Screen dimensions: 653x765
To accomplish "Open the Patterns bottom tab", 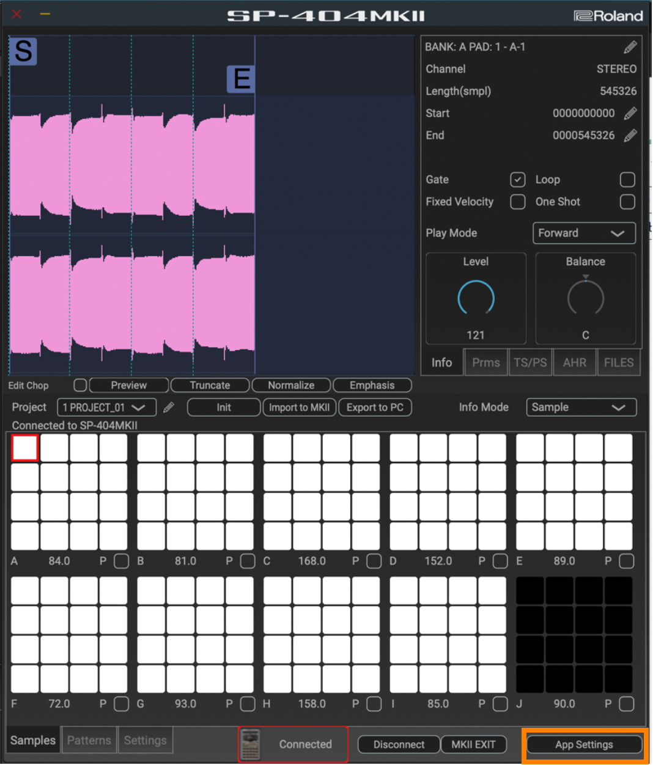I will point(89,741).
